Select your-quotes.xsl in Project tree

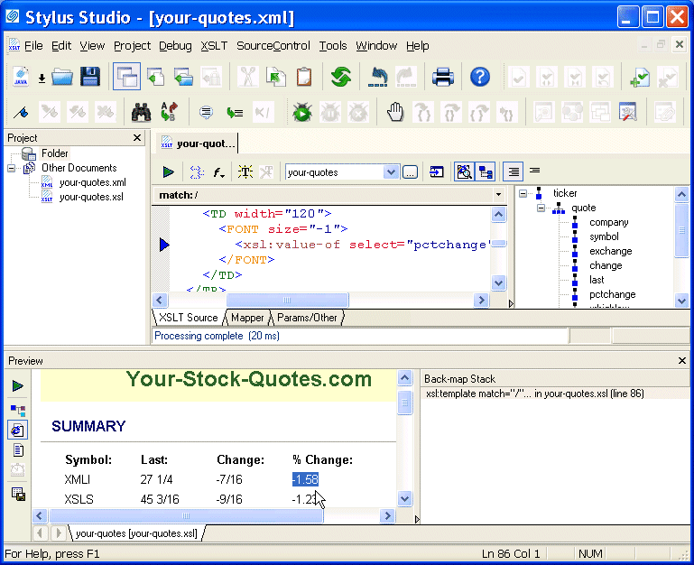click(91, 197)
